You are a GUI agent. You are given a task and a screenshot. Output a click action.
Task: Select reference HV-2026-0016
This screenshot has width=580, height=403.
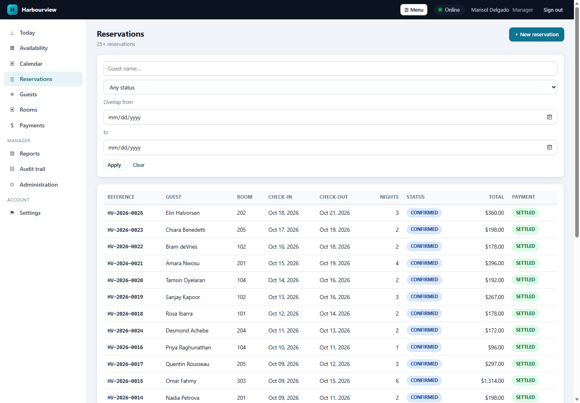(x=125, y=347)
